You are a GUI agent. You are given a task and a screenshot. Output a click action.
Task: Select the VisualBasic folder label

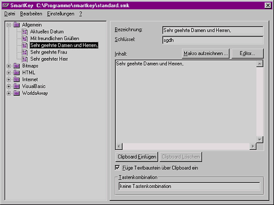pos(34,87)
